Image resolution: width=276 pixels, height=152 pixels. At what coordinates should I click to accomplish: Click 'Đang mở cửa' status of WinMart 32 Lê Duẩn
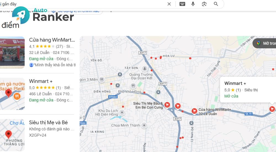[x=41, y=59]
